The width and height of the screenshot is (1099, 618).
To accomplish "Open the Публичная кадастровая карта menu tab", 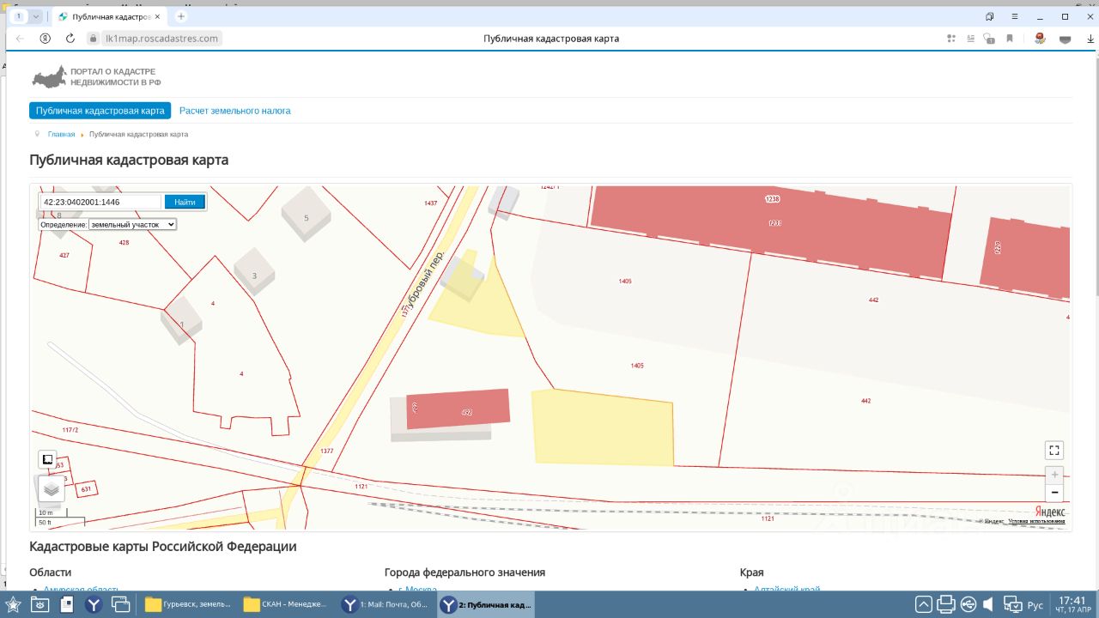I will (x=100, y=111).
